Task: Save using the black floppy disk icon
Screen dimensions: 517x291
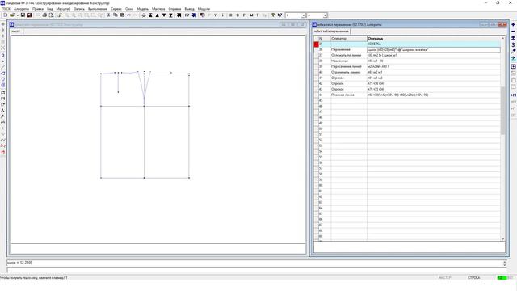Action: [x=23, y=15]
